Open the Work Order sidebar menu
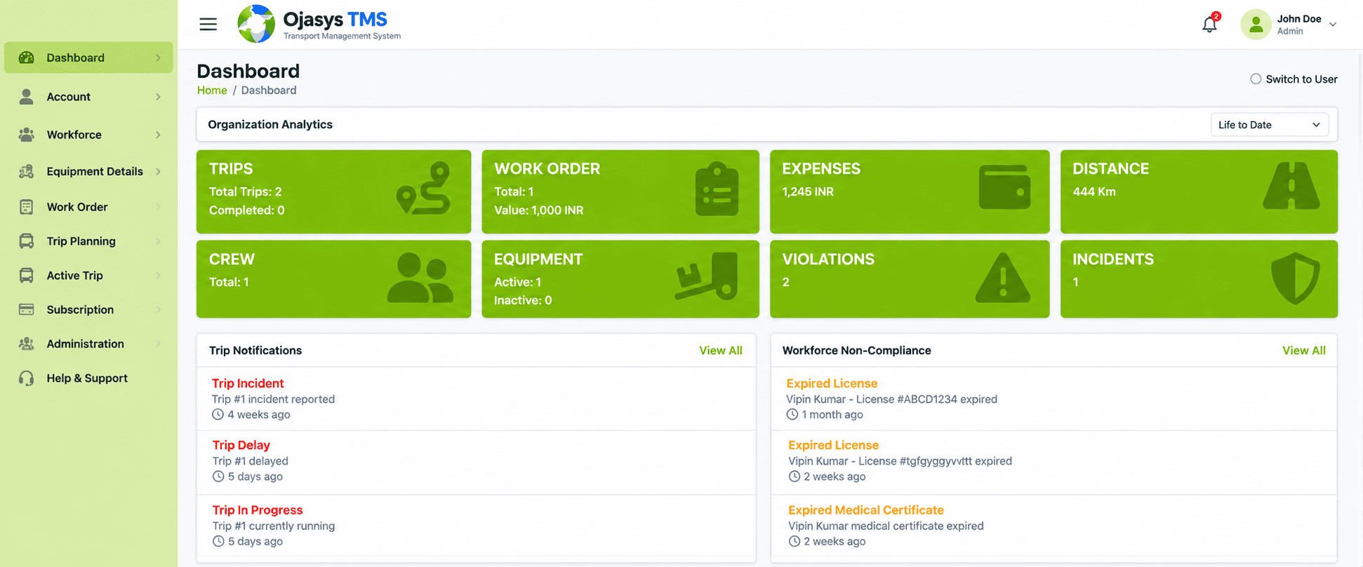The width and height of the screenshot is (1363, 567). click(88, 207)
